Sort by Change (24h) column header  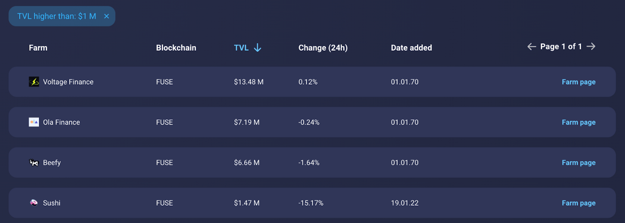323,48
